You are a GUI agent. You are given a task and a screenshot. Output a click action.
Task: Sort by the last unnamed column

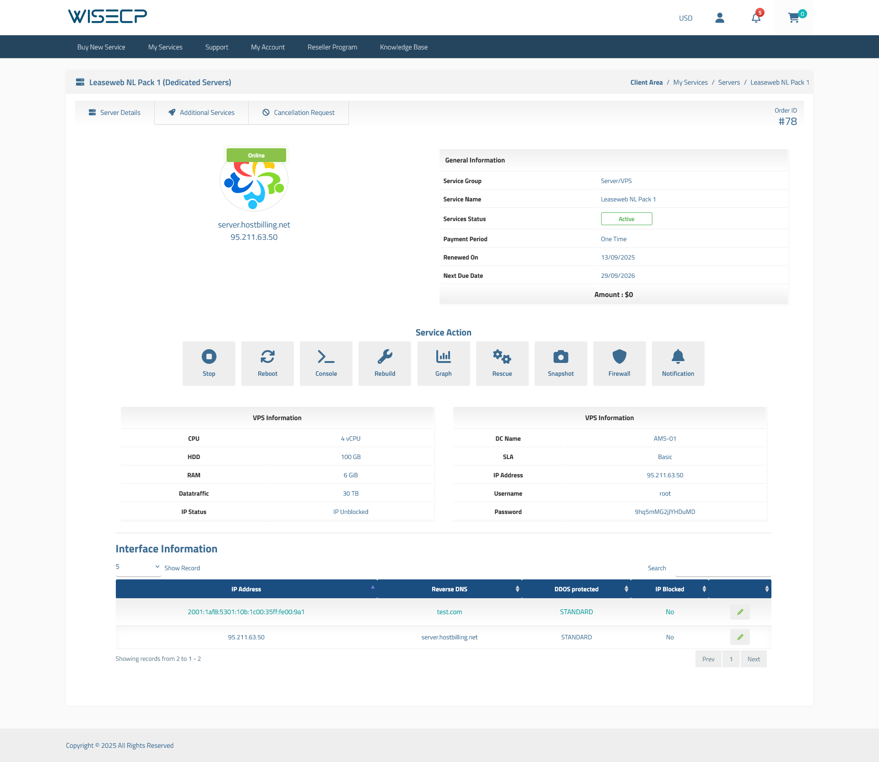pyautogui.click(x=740, y=589)
